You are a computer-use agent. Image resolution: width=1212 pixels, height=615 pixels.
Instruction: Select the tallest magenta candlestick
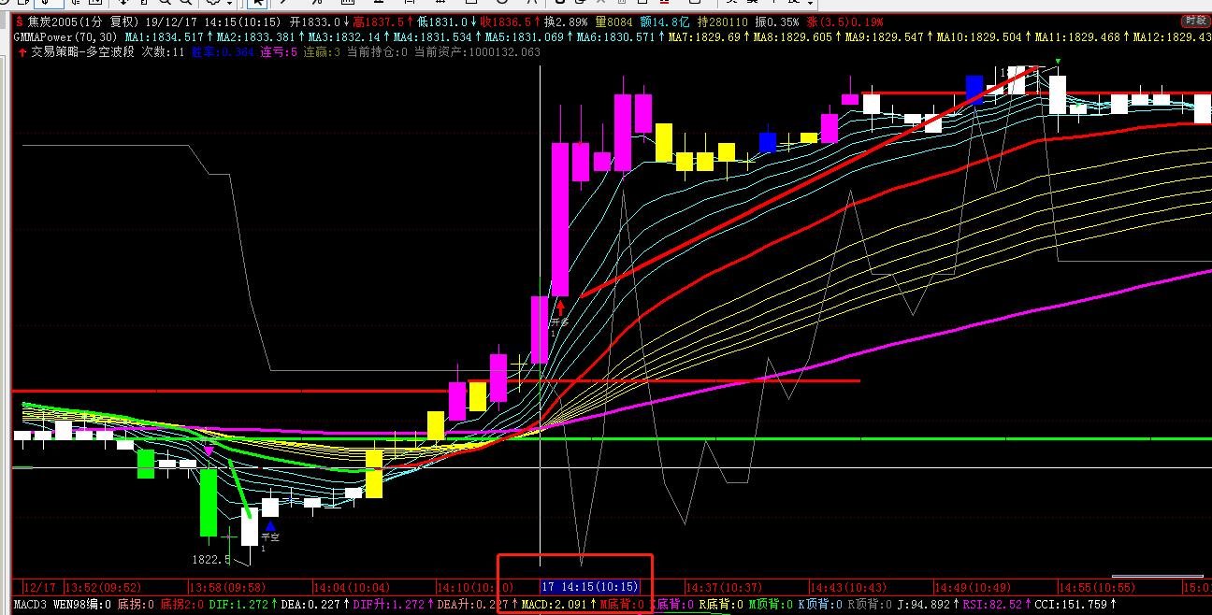pyautogui.click(x=560, y=219)
